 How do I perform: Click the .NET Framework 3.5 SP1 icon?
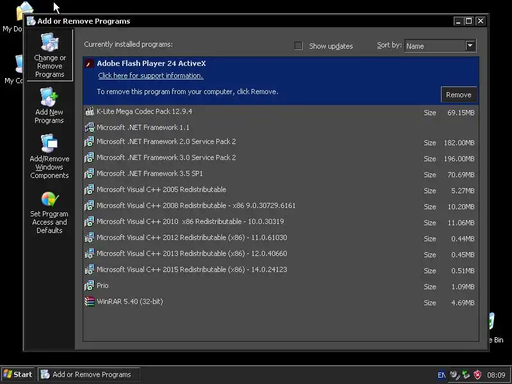[x=90, y=173]
